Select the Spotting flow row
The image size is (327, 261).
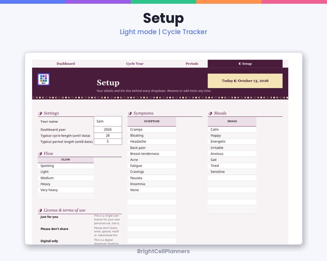pos(66,166)
